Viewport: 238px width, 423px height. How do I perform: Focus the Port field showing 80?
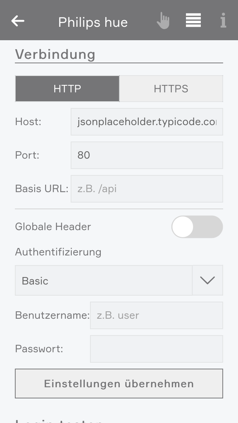coord(147,155)
